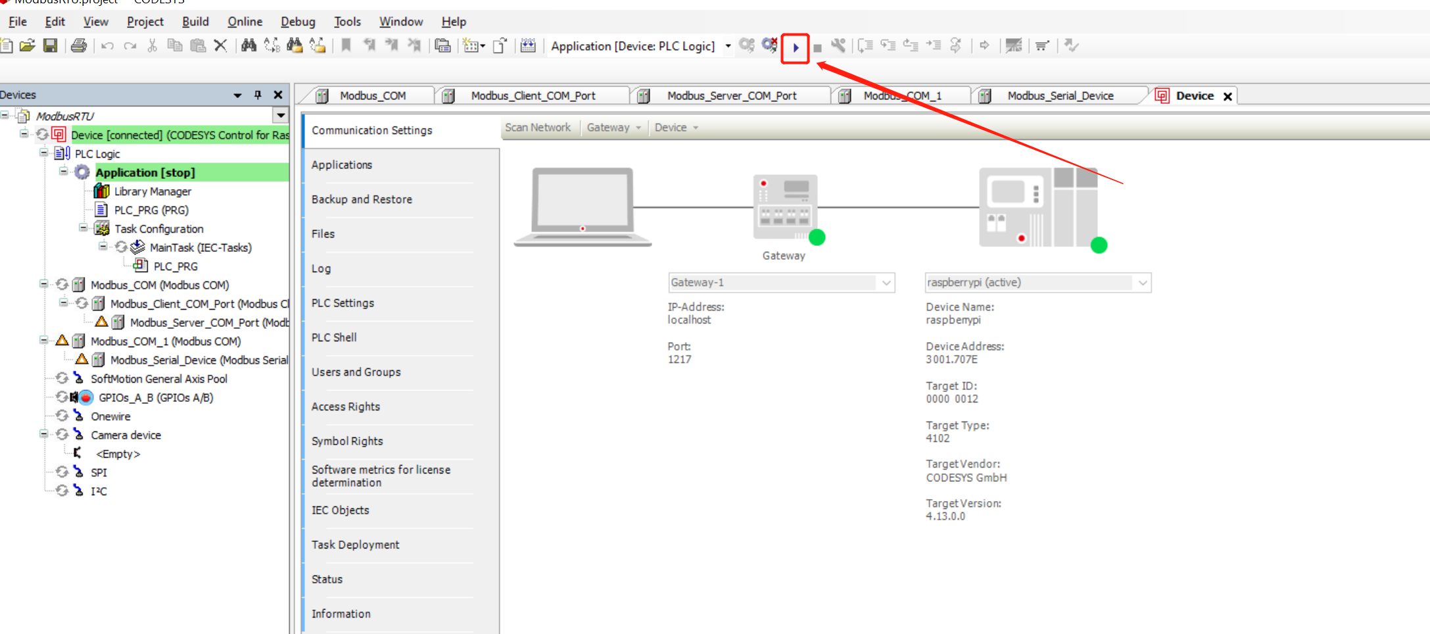Click the Undo arrow icon
This screenshot has width=1430, height=634.
coord(108,45)
